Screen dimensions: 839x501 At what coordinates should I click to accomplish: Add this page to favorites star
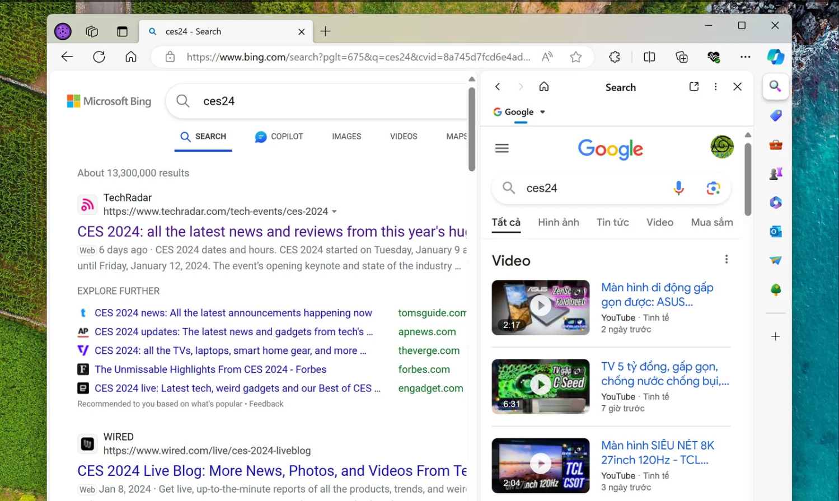(x=576, y=57)
